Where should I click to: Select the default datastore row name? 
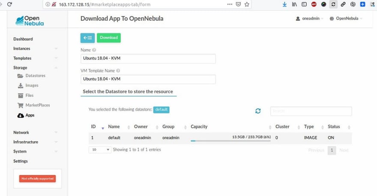pos(114,138)
